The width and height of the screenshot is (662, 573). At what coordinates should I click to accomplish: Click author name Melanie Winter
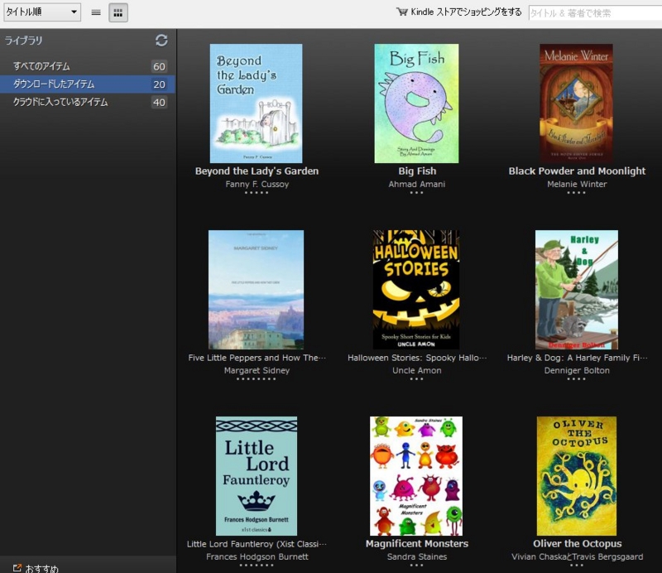pos(577,185)
